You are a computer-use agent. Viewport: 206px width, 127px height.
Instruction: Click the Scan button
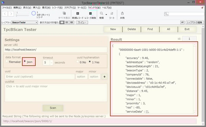[x=53, y=108]
